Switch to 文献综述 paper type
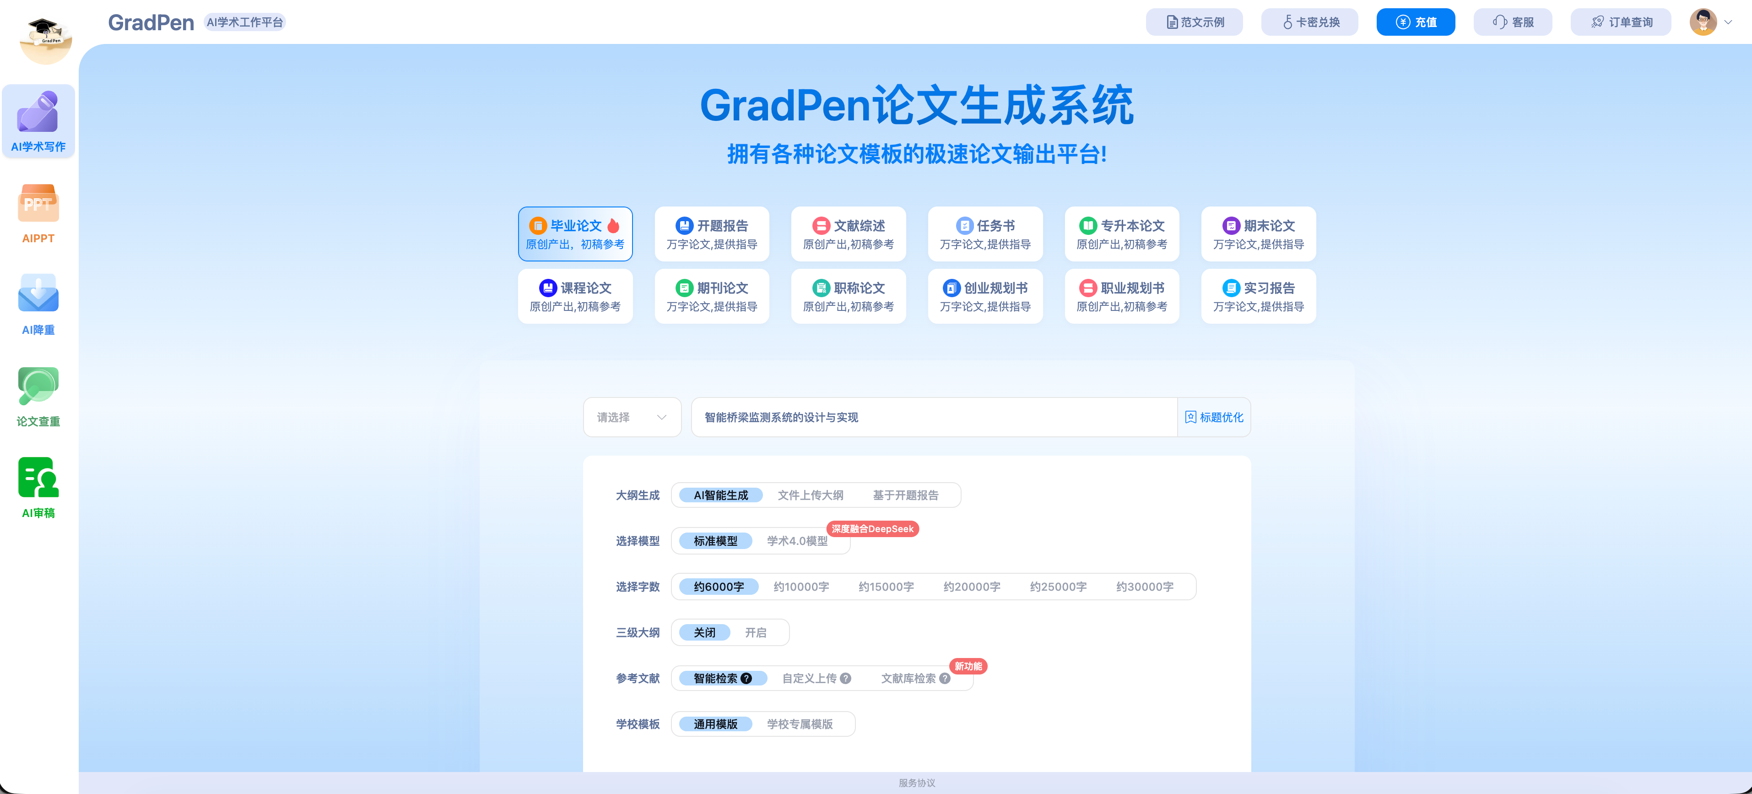This screenshot has width=1752, height=794. pos(848,234)
